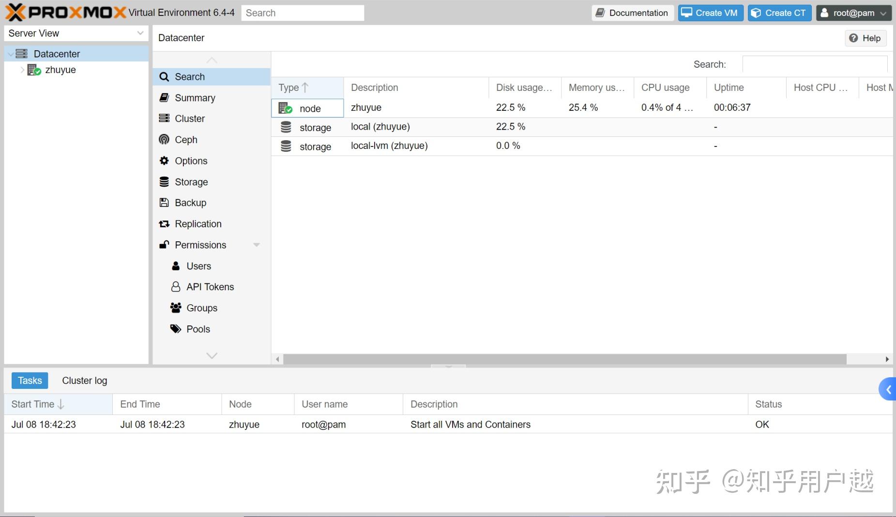
Task: Open the Replication icon
Action: click(165, 223)
